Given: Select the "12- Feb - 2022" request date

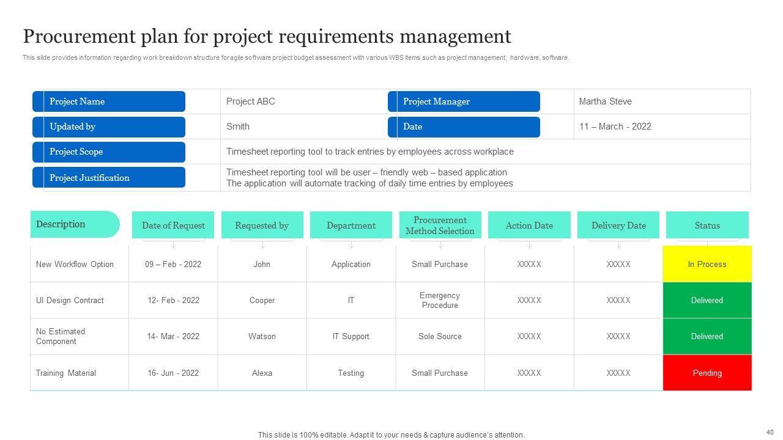Looking at the screenshot, I should point(173,300).
